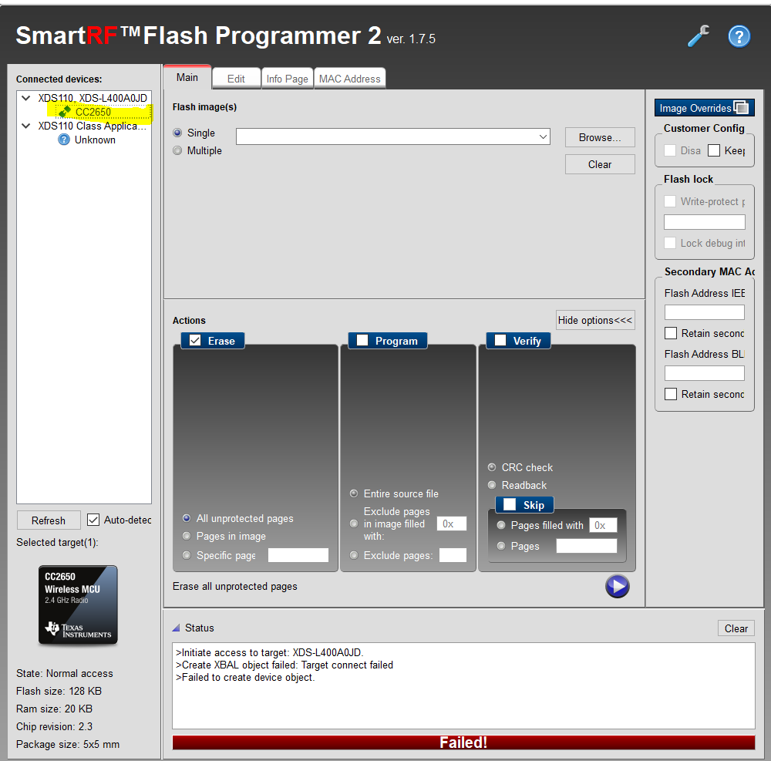Click the Write-protect pages input field
The width and height of the screenshot is (771, 761).
pos(705,222)
